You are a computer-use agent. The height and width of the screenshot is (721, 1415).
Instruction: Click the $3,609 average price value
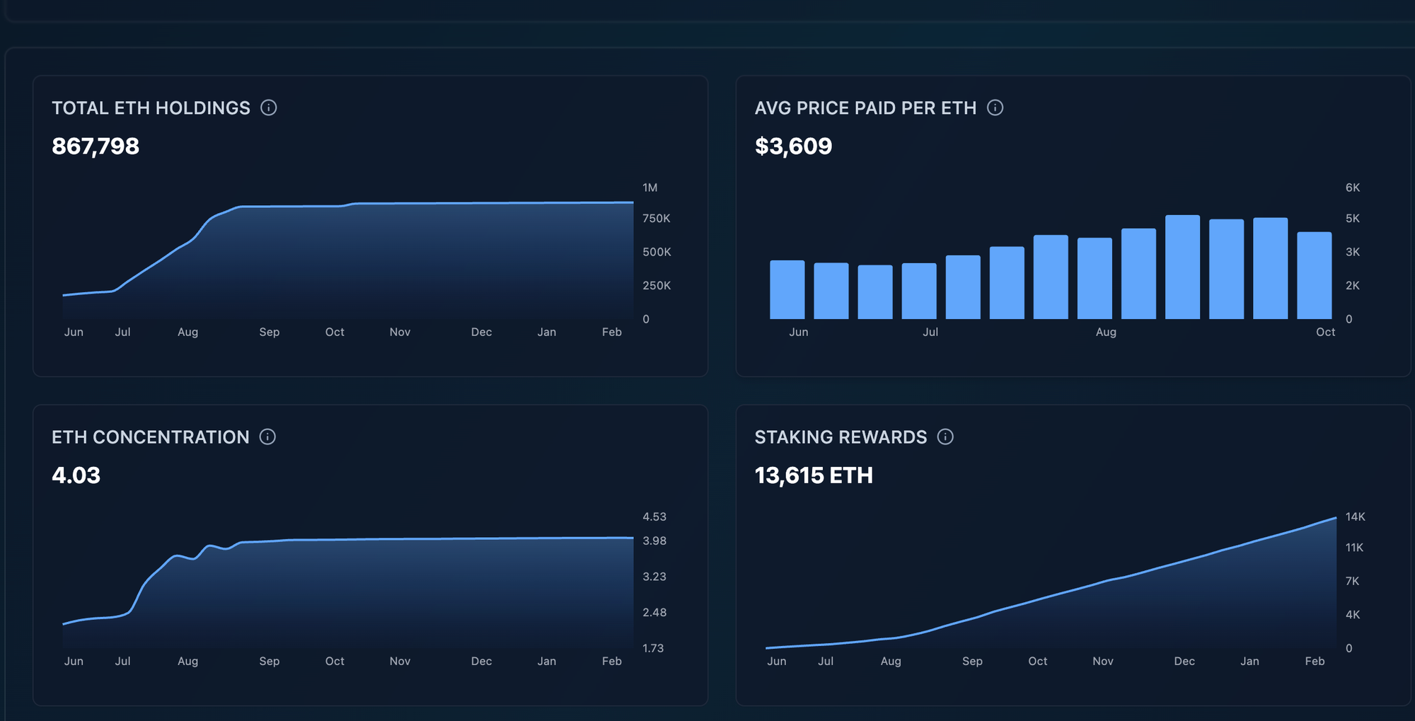pyautogui.click(x=794, y=146)
